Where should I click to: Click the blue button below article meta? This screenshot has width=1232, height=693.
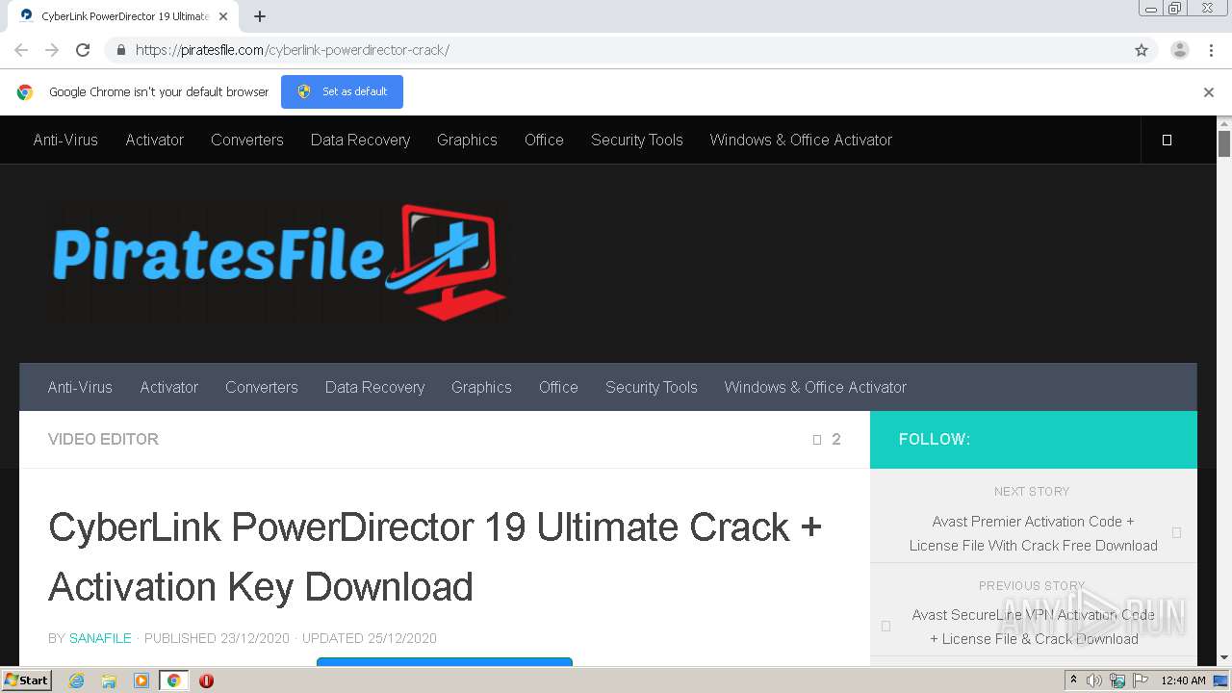click(x=445, y=662)
